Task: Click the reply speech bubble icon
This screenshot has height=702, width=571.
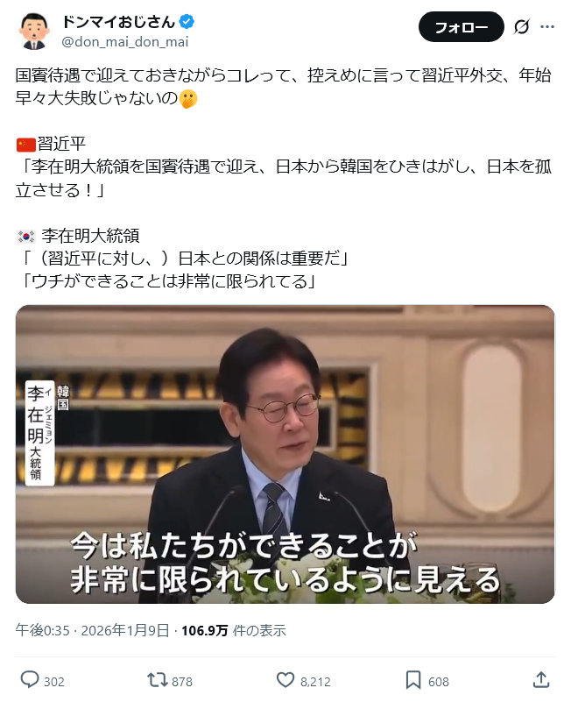Action: (x=30, y=679)
